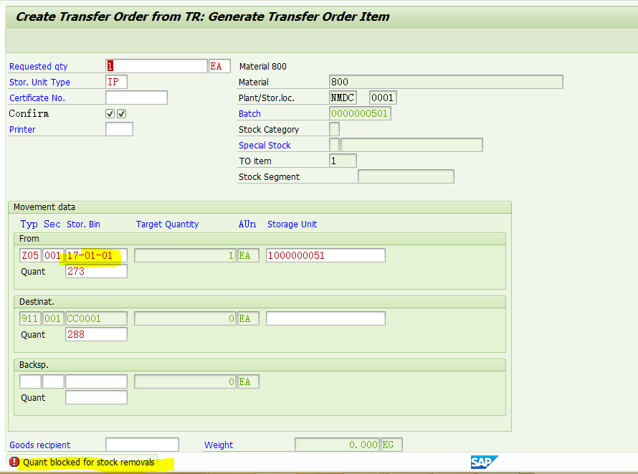
Task: Click the Printer label
Action: [22, 129]
